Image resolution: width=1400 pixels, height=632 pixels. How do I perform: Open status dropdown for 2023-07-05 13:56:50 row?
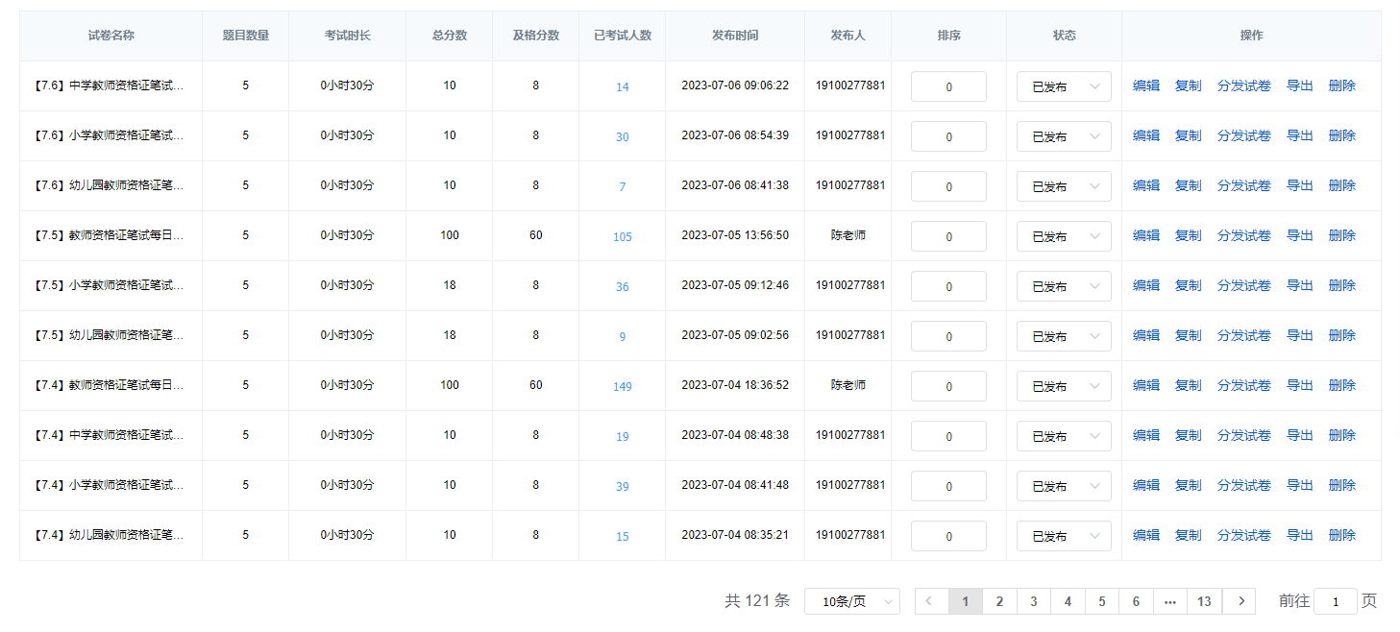click(x=1064, y=236)
